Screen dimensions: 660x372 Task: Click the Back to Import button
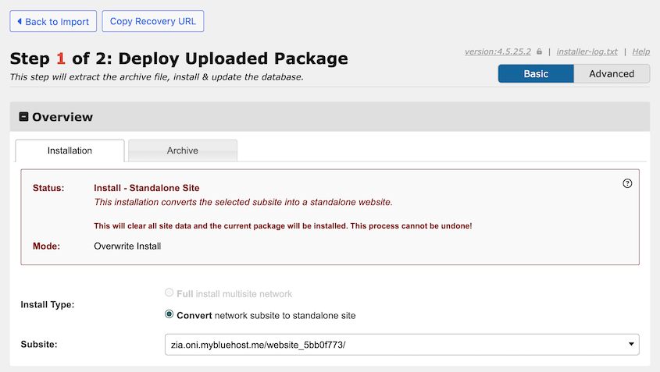[x=53, y=21]
